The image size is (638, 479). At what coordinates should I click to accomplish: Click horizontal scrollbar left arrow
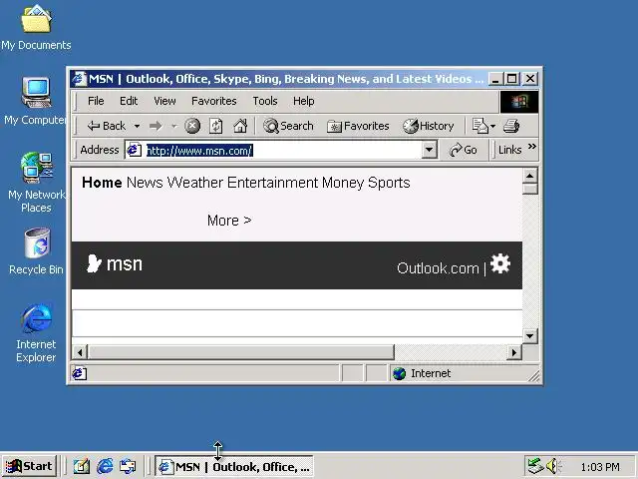click(x=80, y=352)
